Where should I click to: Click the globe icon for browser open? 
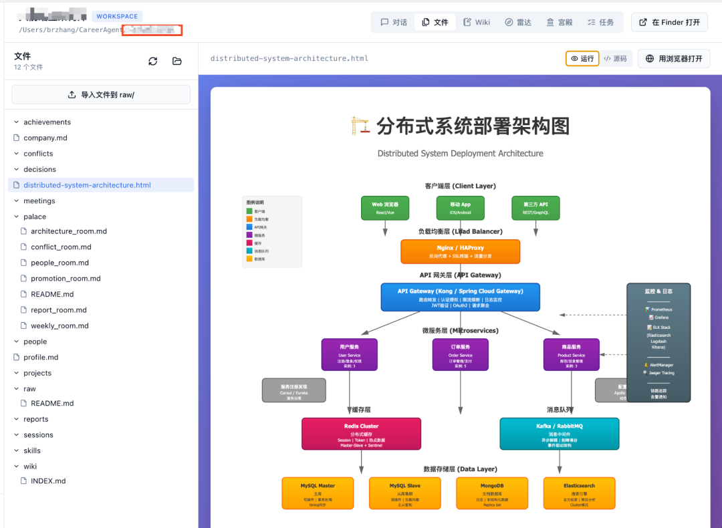tap(650, 58)
